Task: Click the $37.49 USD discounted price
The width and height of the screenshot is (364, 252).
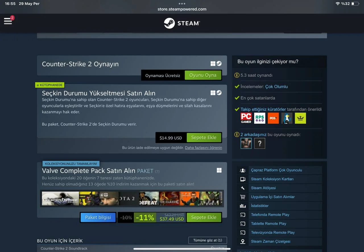Action: [x=172, y=219]
